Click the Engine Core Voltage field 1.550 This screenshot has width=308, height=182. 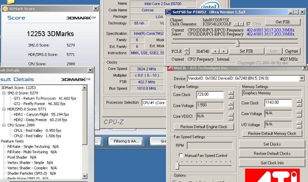(210, 105)
